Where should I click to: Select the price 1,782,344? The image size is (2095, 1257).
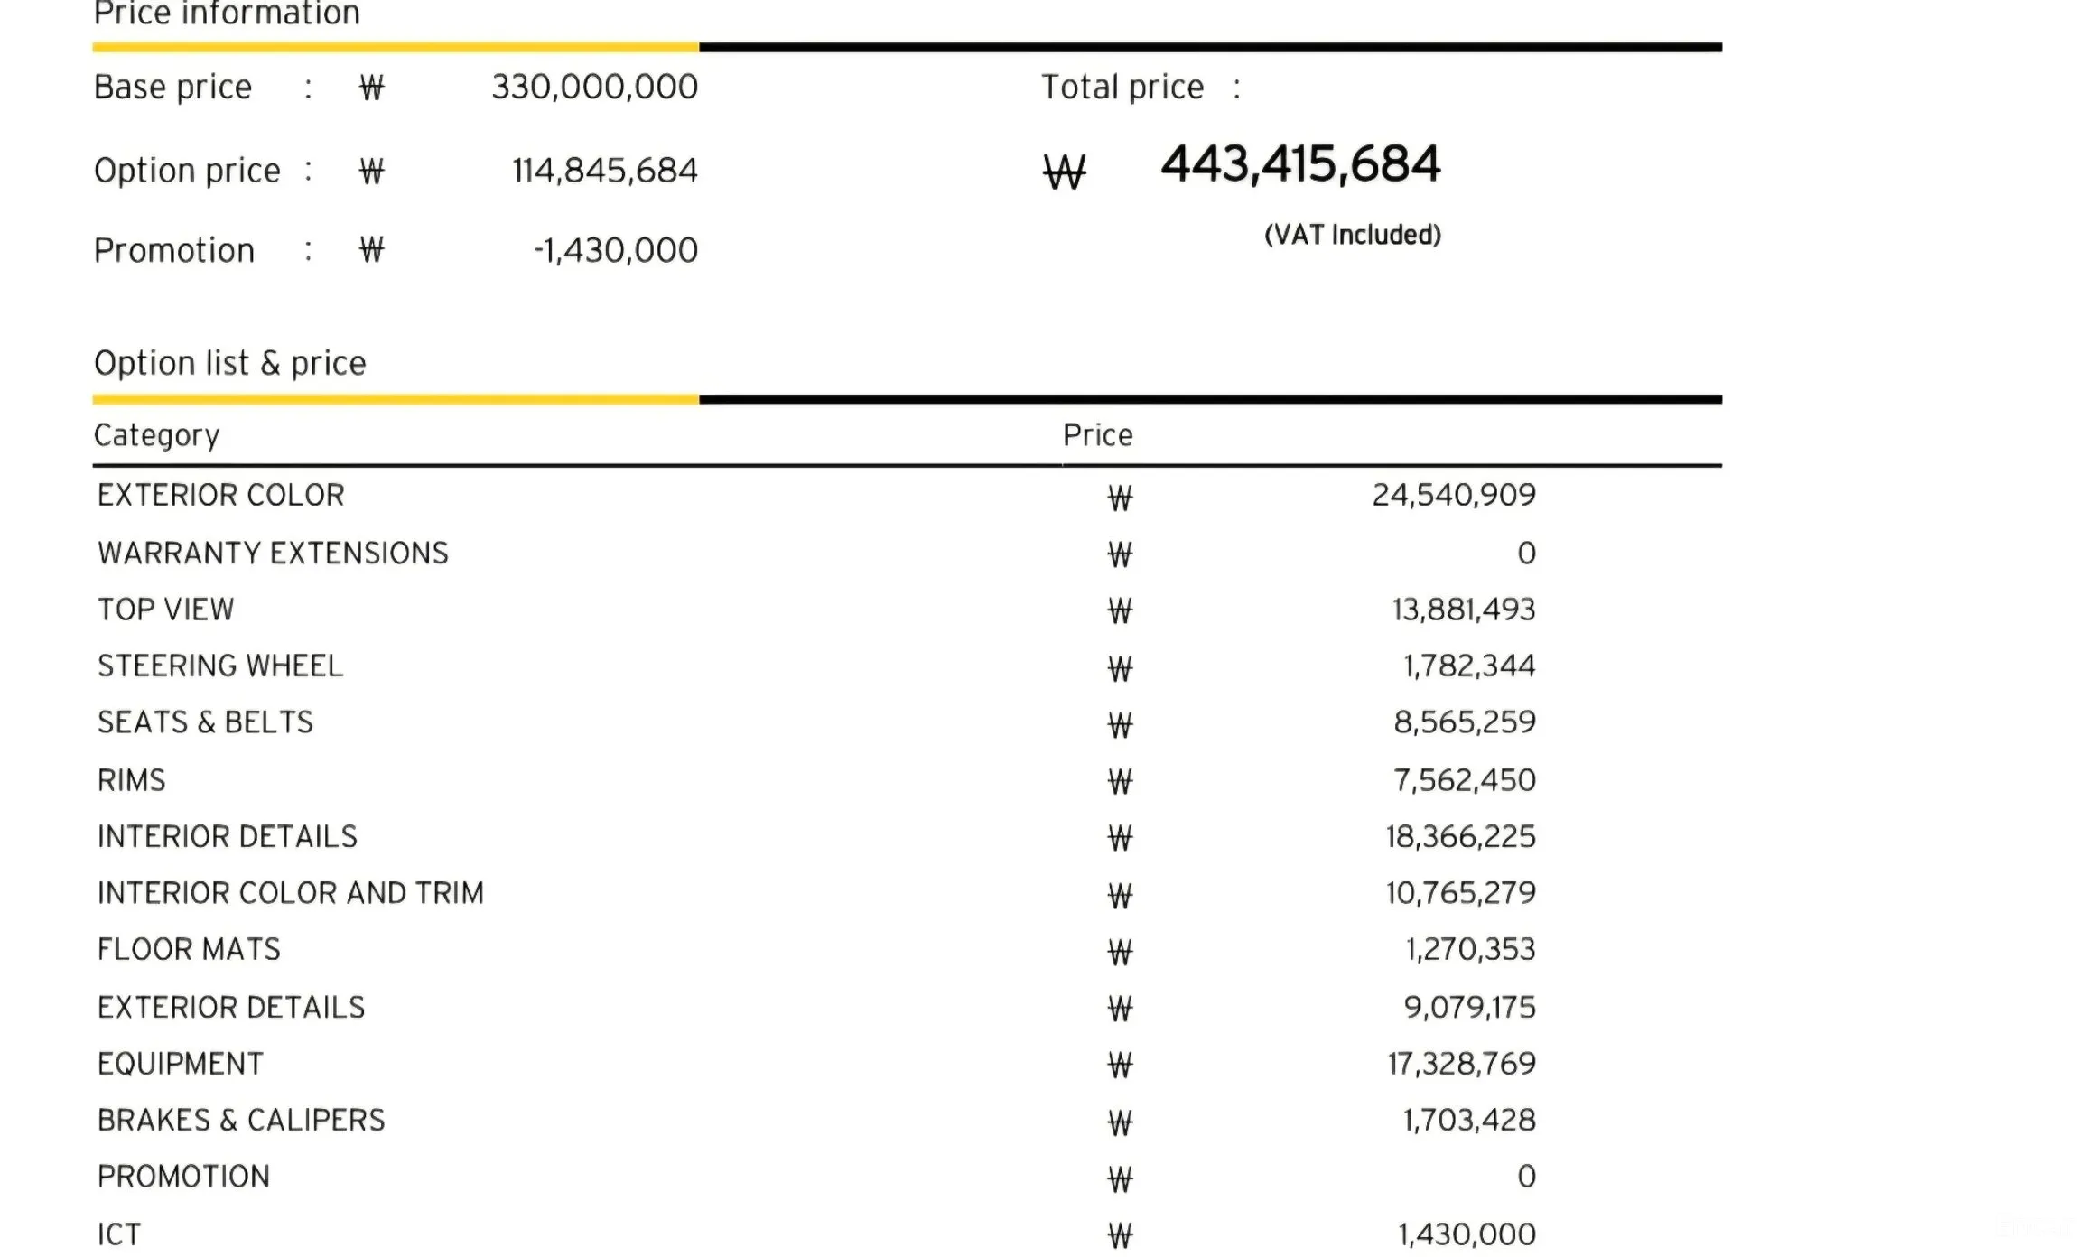click(1469, 666)
